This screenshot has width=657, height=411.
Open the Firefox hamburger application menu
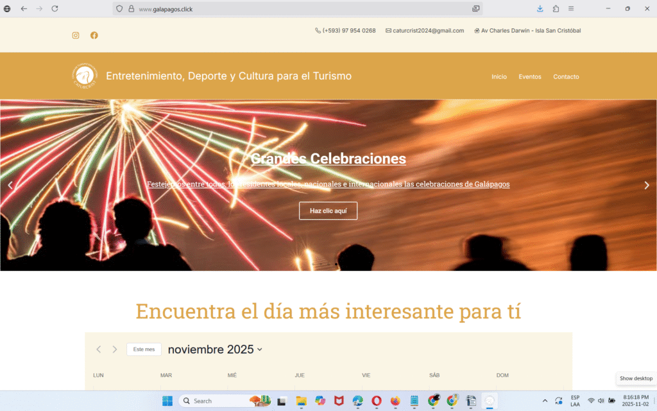tap(571, 9)
